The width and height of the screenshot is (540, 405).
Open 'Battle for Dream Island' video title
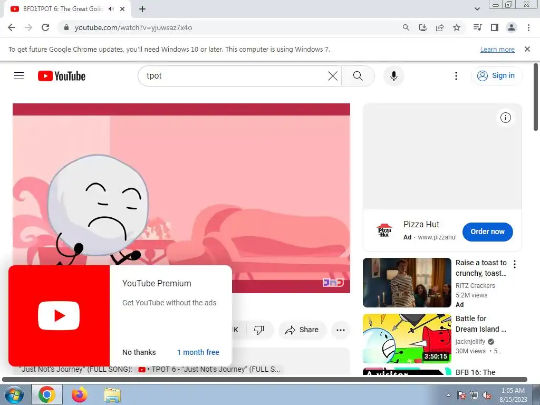point(480,324)
